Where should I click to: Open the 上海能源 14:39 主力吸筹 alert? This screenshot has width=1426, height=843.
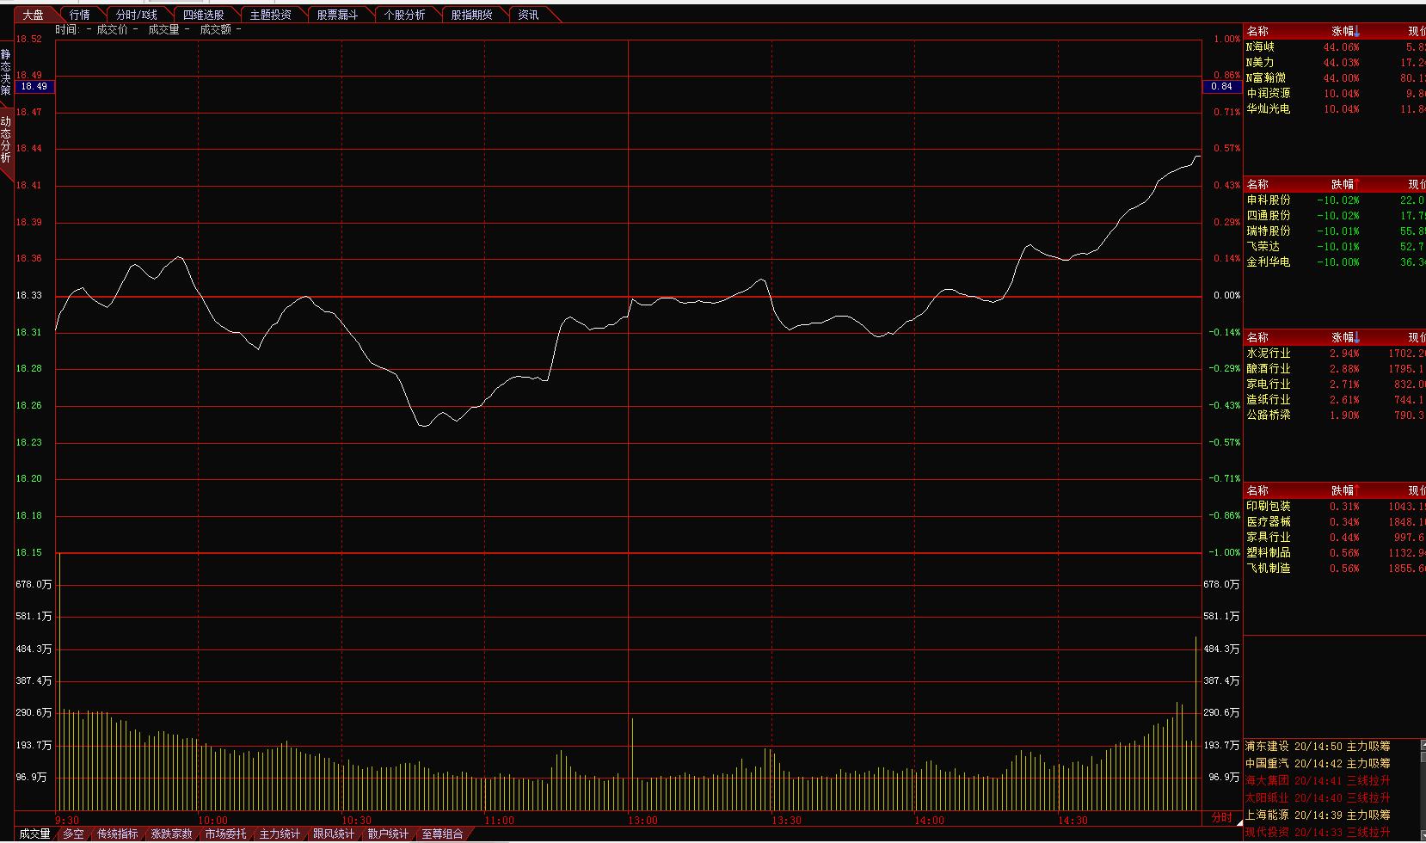1318,815
